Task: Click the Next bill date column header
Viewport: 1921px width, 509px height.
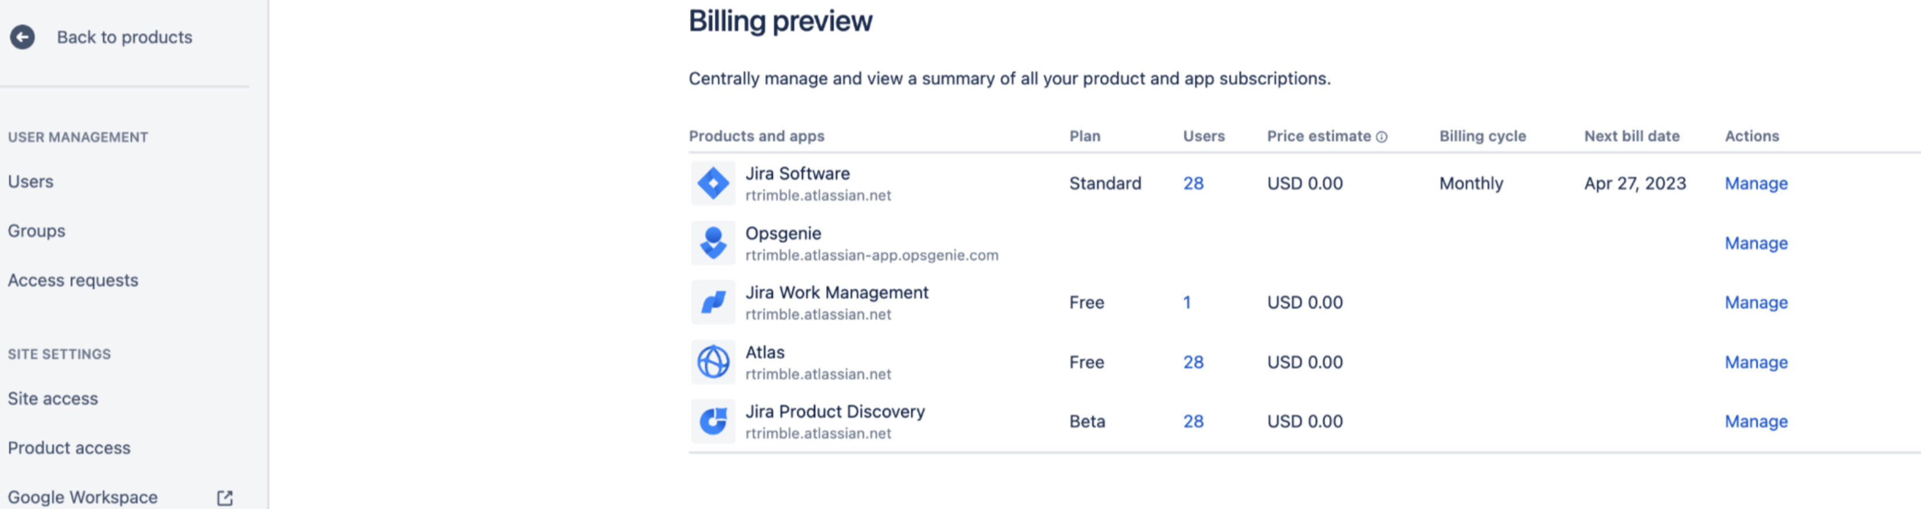Action: pos(1631,137)
